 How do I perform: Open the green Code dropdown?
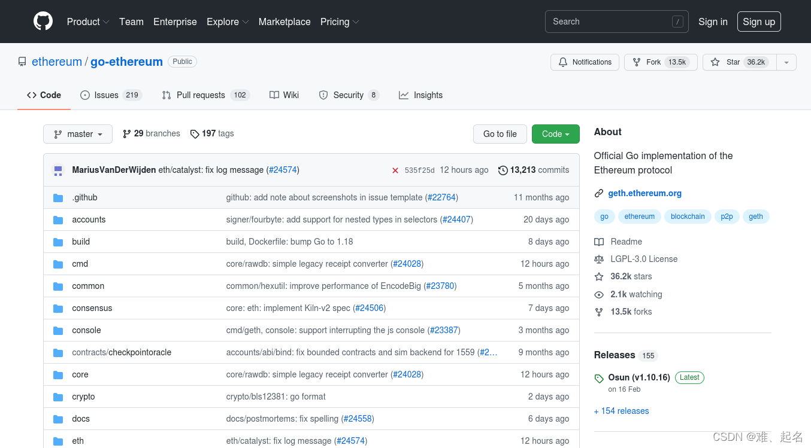tap(556, 134)
